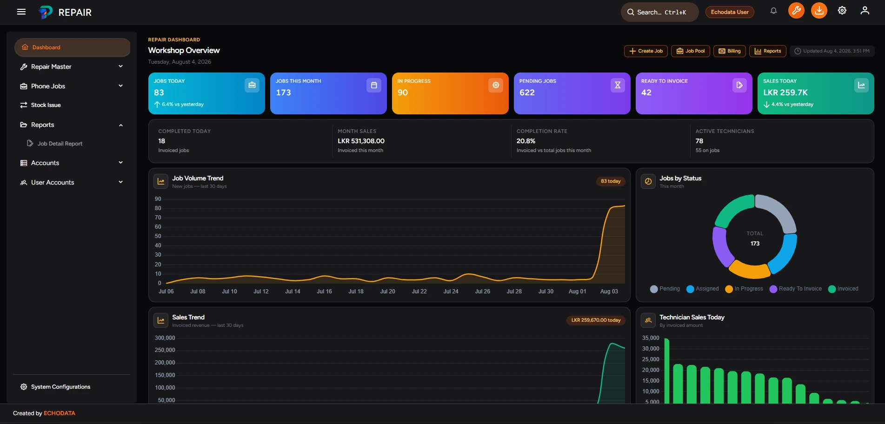
Task: Click the gray Pending donut segment
Action: coord(779,210)
